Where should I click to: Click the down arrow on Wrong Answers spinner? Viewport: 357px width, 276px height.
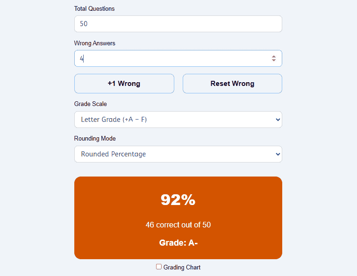[x=274, y=60]
